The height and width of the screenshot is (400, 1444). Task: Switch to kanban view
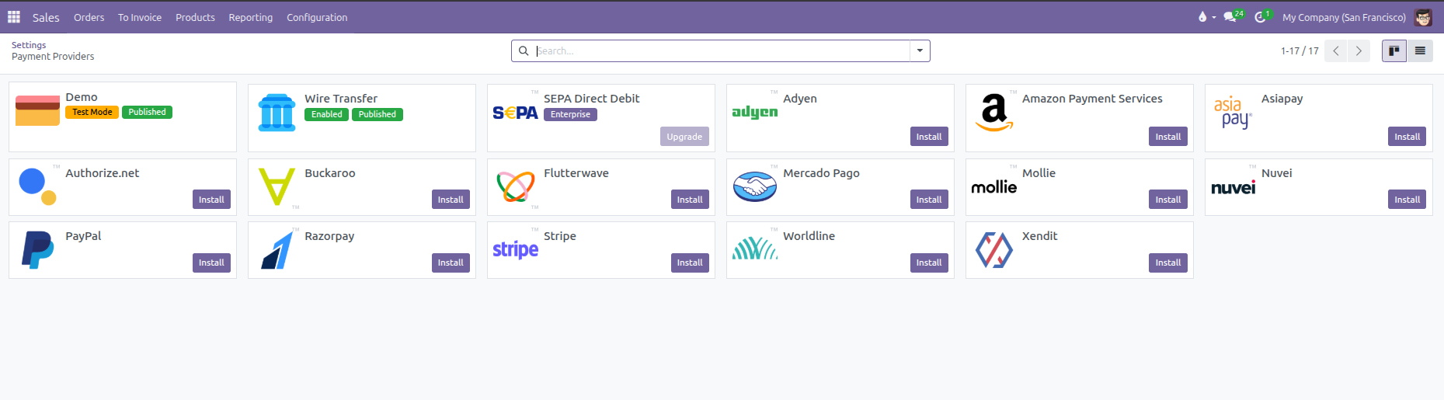tap(1394, 51)
